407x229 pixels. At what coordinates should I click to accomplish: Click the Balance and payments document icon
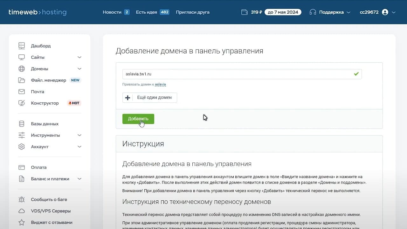pyautogui.click(x=22, y=179)
